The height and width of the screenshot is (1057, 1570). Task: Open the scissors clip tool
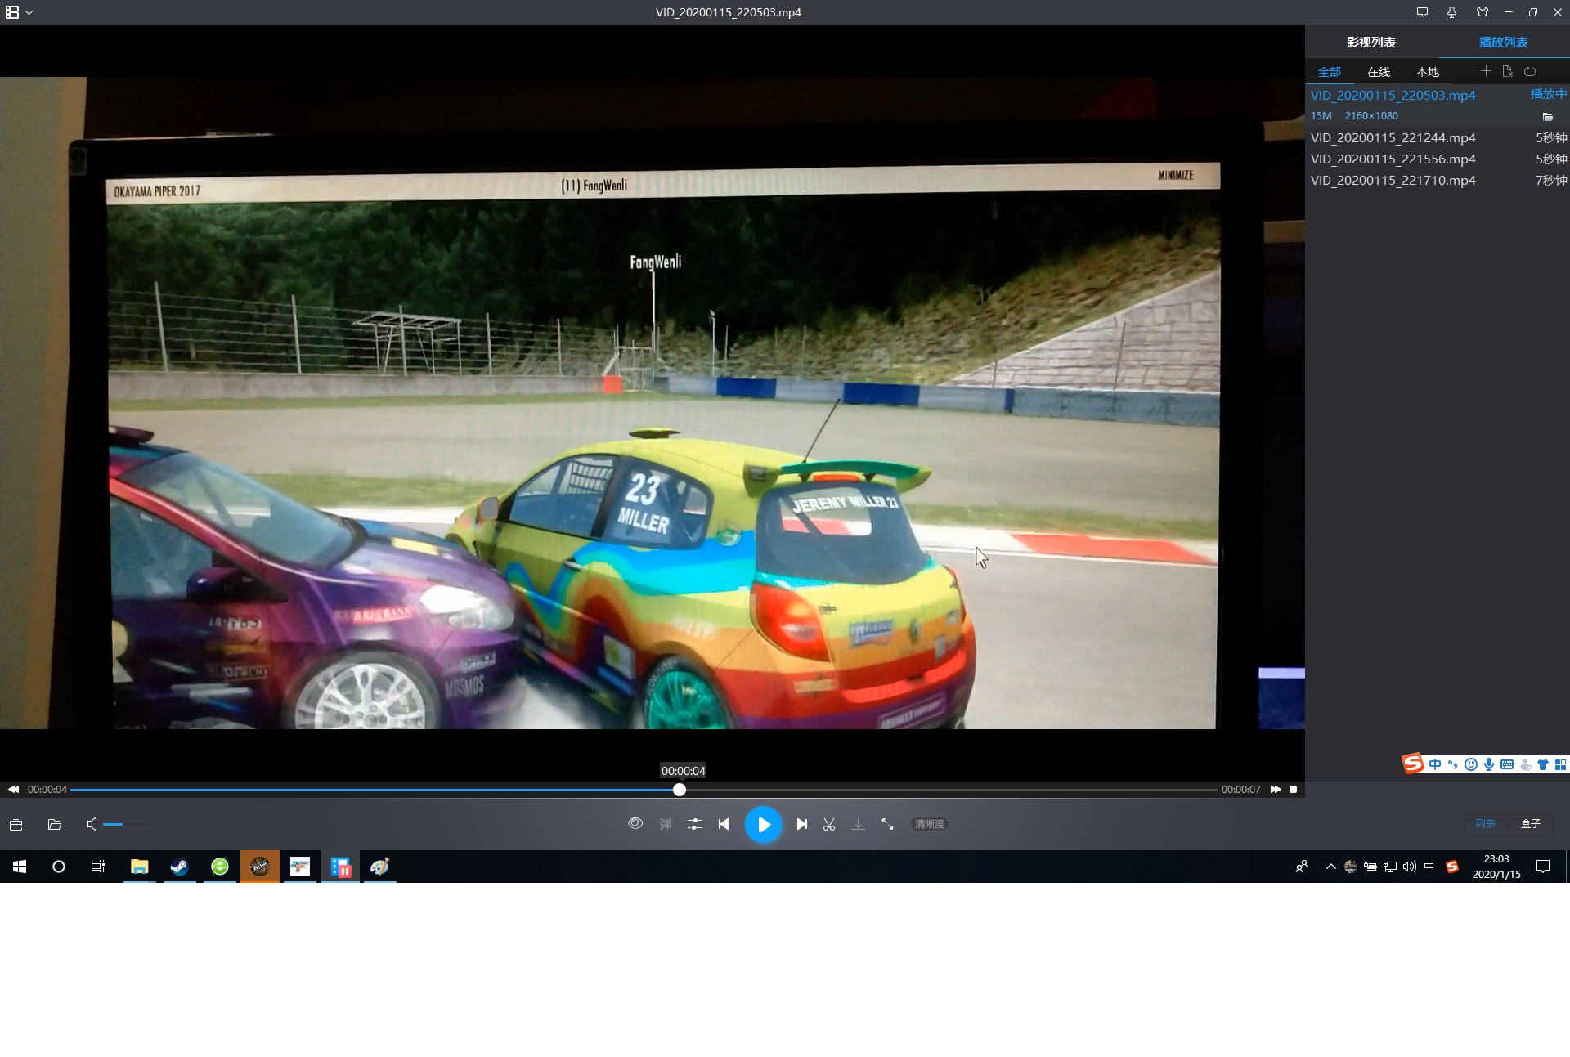[x=829, y=824]
